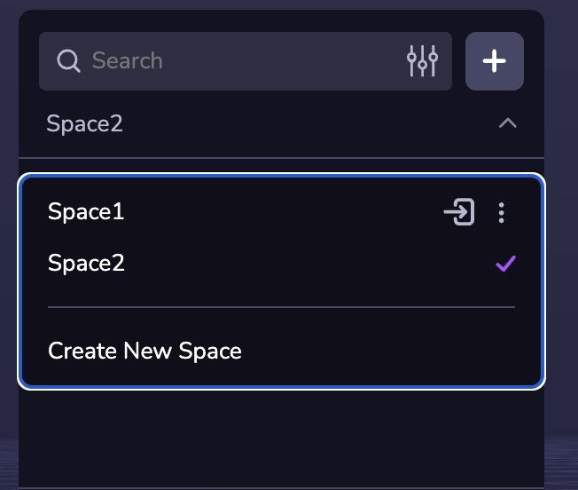Open the three-dot options for Space1
The image size is (578, 490).
click(502, 212)
